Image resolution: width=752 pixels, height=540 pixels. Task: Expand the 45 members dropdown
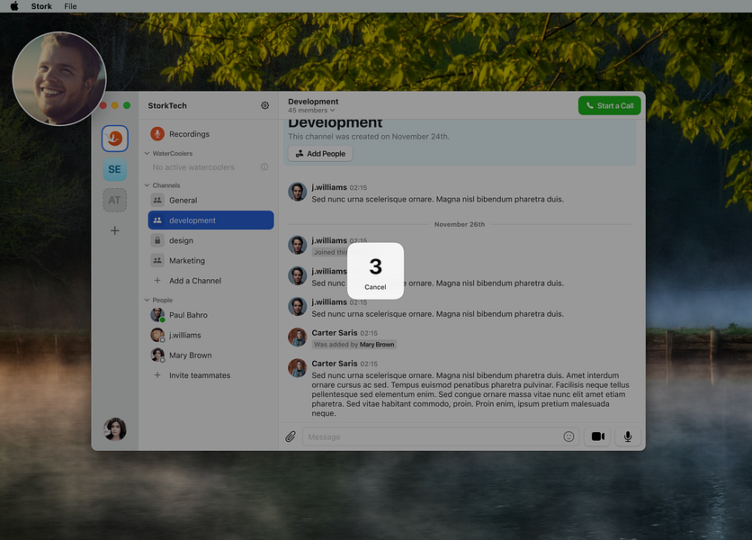coord(311,111)
